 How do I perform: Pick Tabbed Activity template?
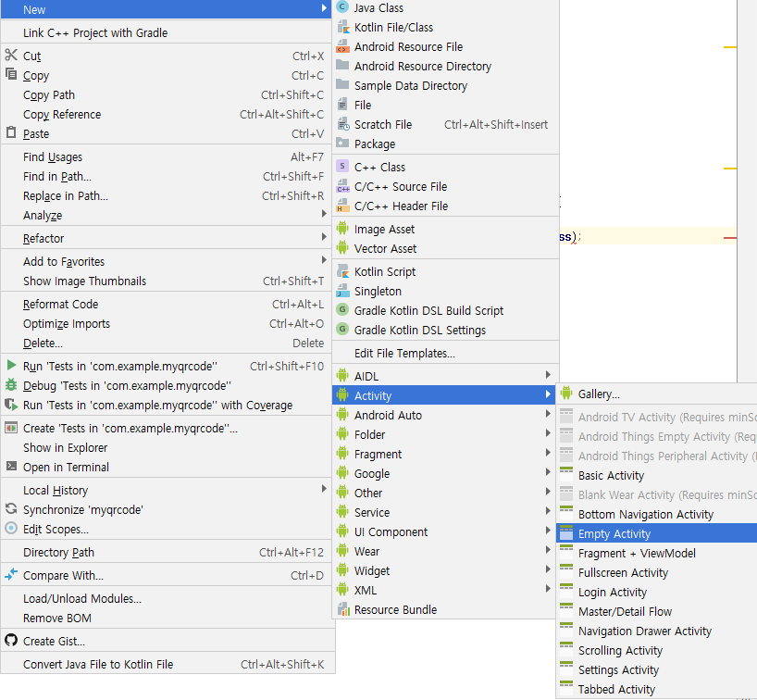point(656,689)
